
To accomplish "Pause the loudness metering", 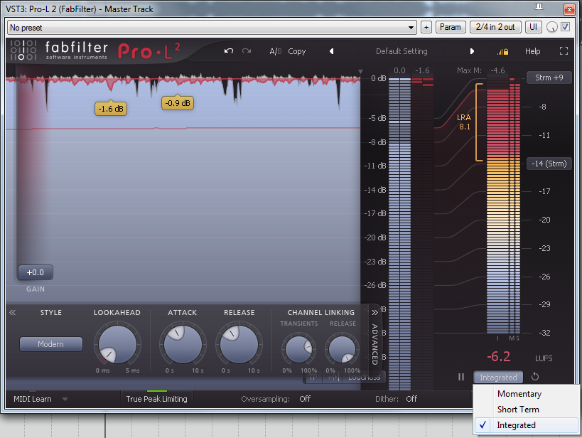I will pos(461,377).
